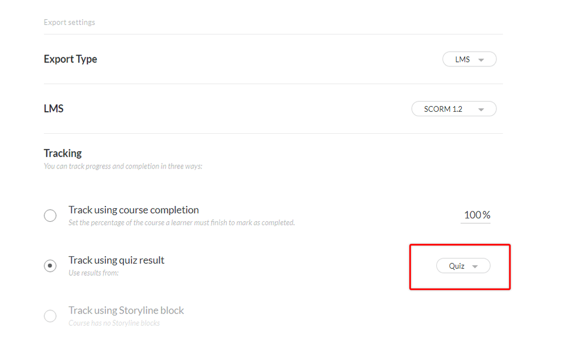This screenshot has width=566, height=359.
Task: Click the Tracking section heading
Action: tap(63, 153)
